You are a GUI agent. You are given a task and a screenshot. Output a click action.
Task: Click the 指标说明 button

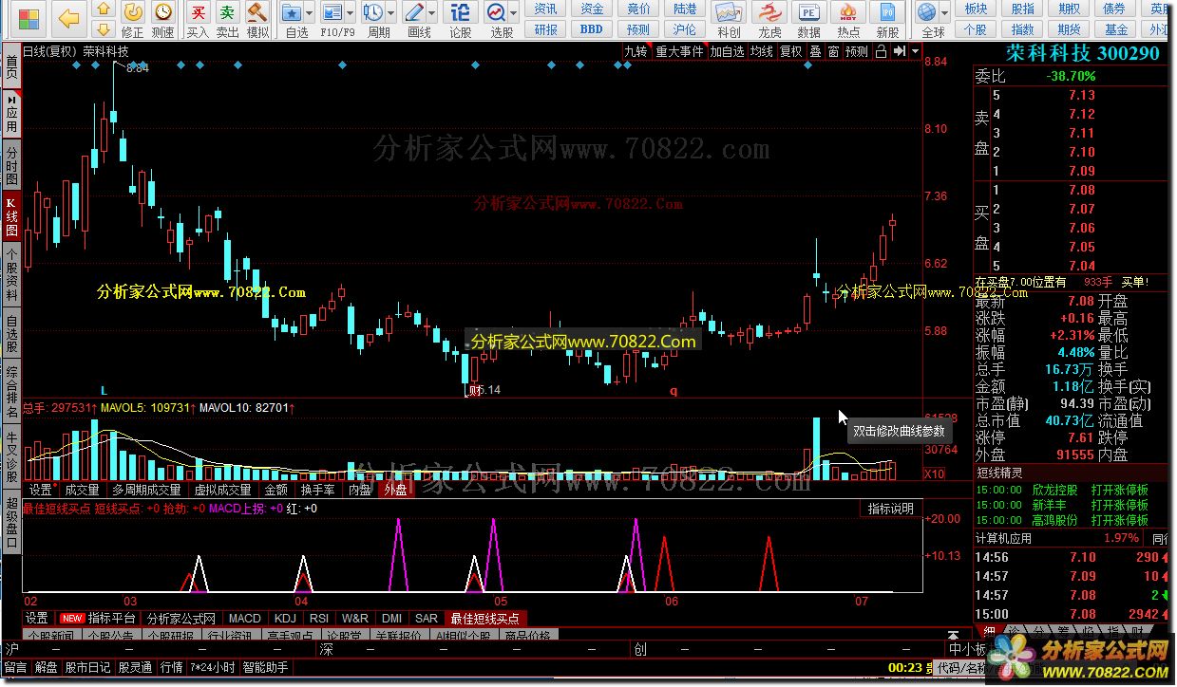pos(891,509)
